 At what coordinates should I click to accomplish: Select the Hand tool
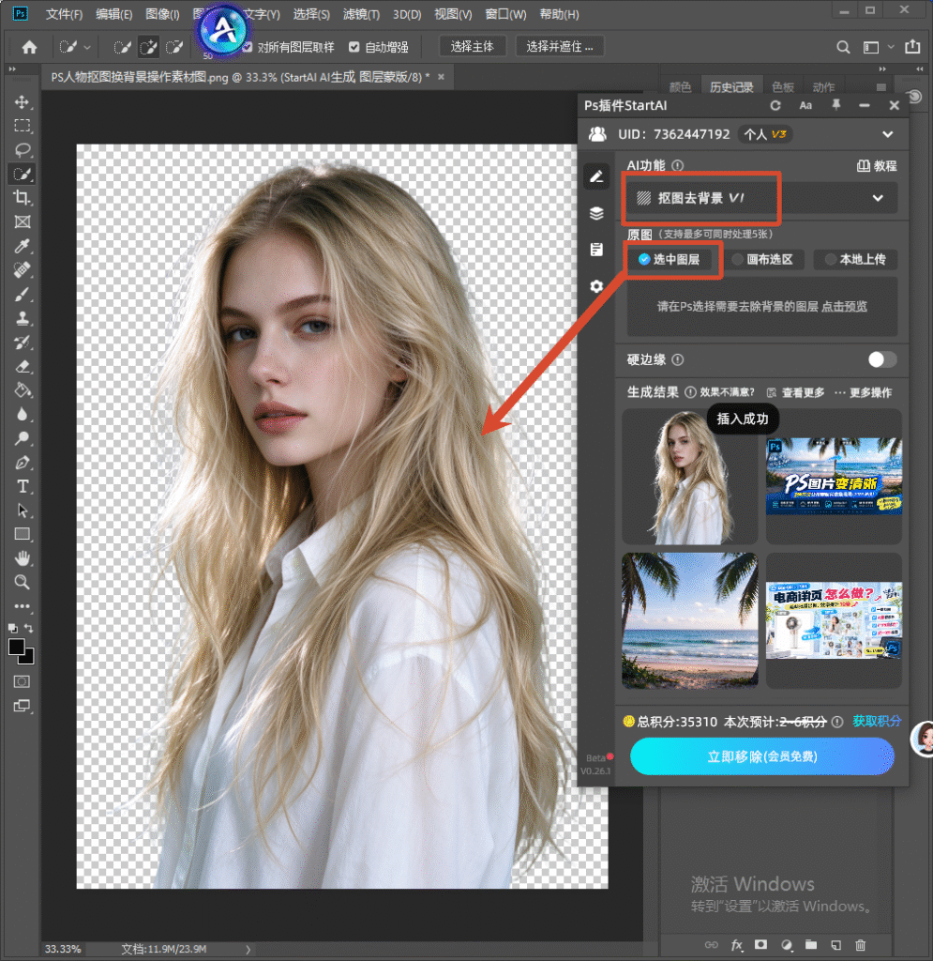pyautogui.click(x=23, y=558)
